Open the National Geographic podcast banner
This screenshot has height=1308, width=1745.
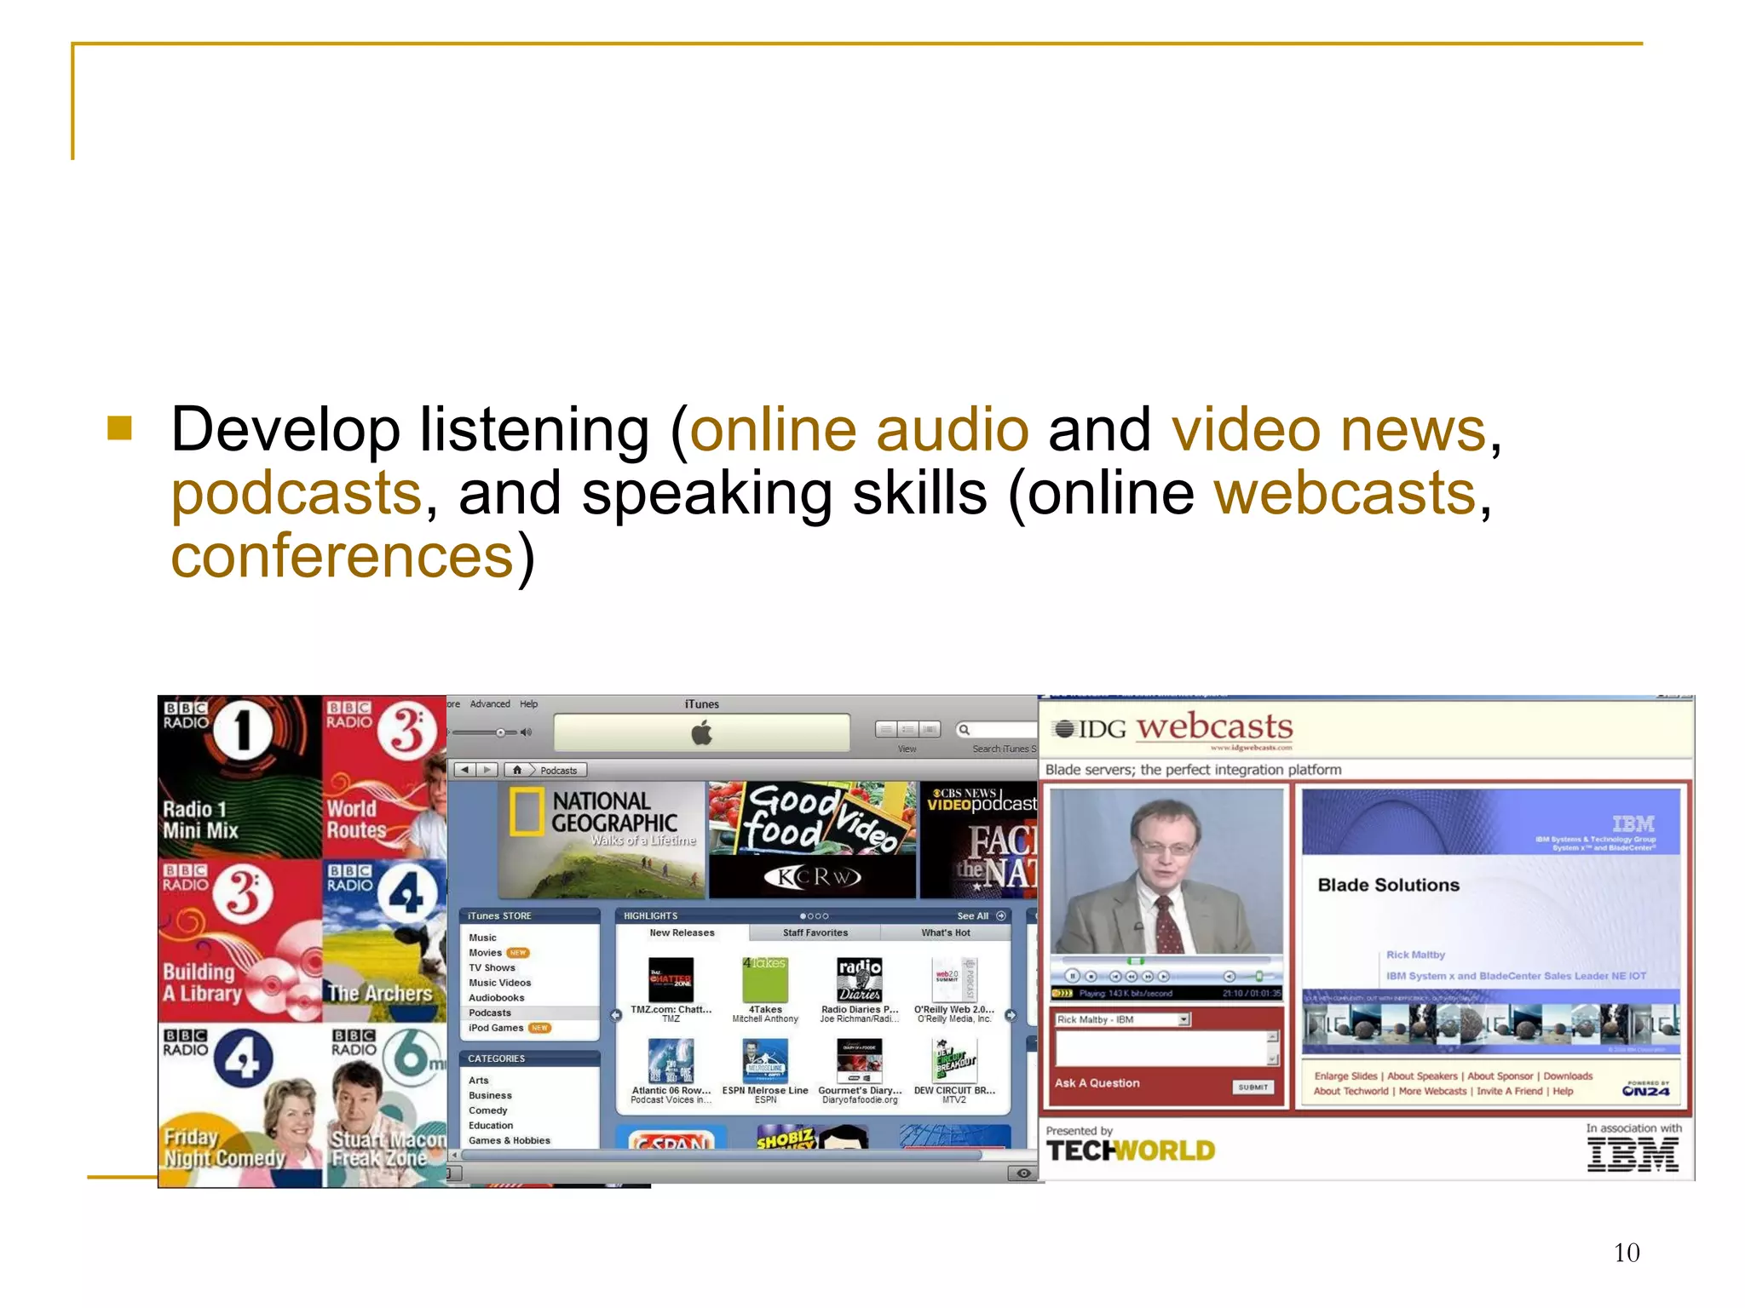point(602,840)
